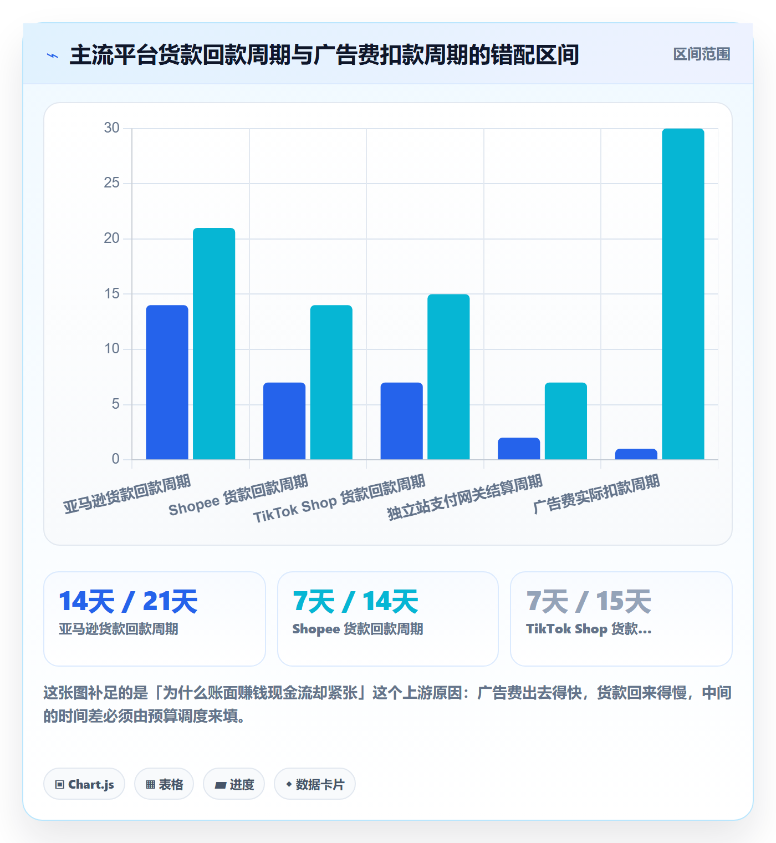
Task: Click the chart title 主流平台货款回款周期与广告费扣款周期的错配区间
Action: 324,55
